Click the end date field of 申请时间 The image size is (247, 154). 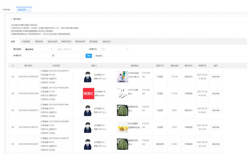69,56
